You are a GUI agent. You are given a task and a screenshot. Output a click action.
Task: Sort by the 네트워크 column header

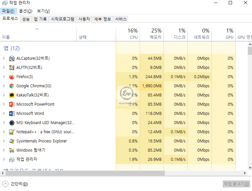200,34
